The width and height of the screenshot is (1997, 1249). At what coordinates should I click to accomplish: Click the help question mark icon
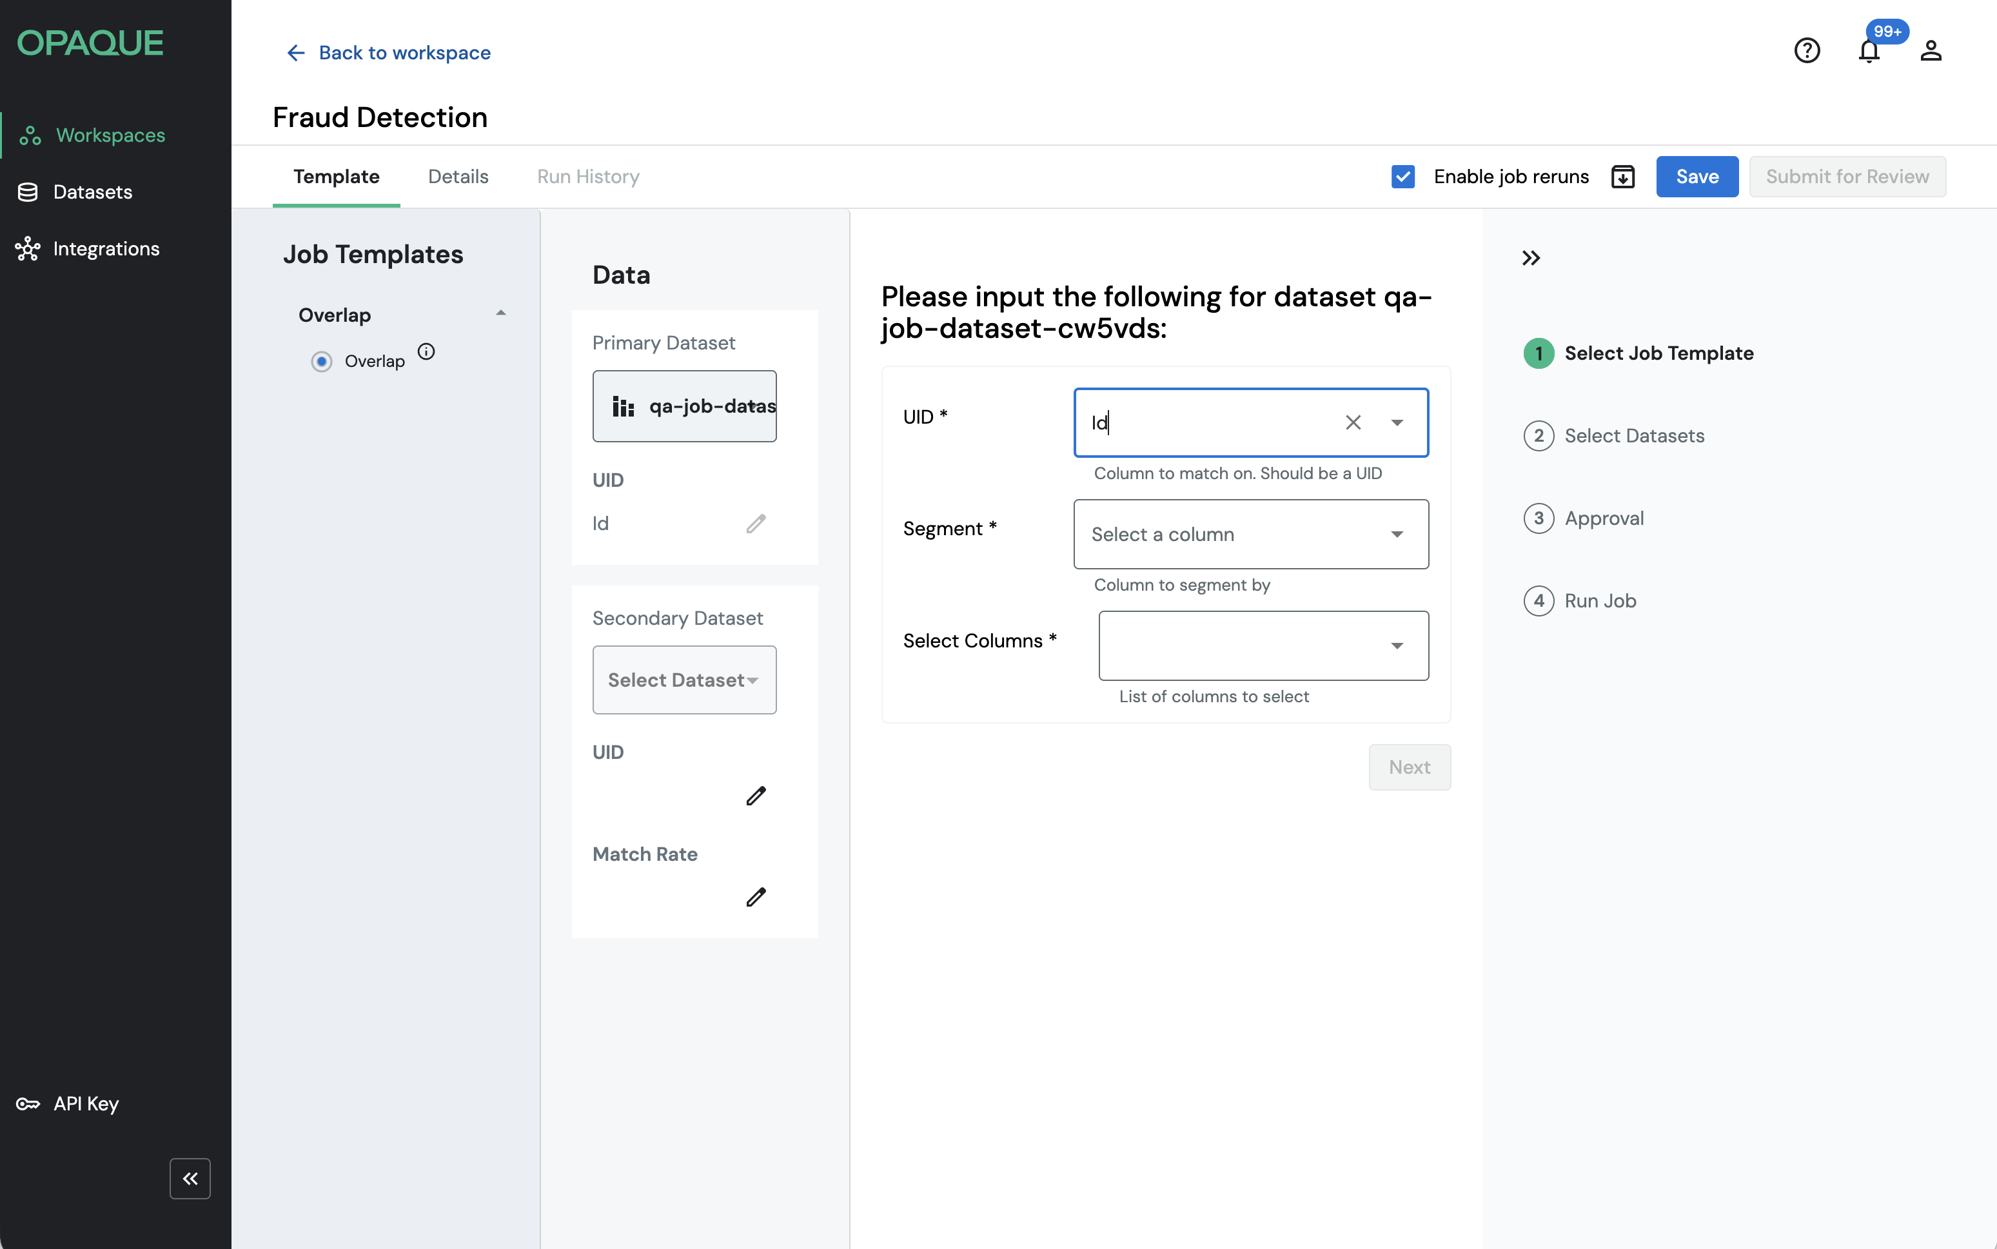pyautogui.click(x=1806, y=51)
